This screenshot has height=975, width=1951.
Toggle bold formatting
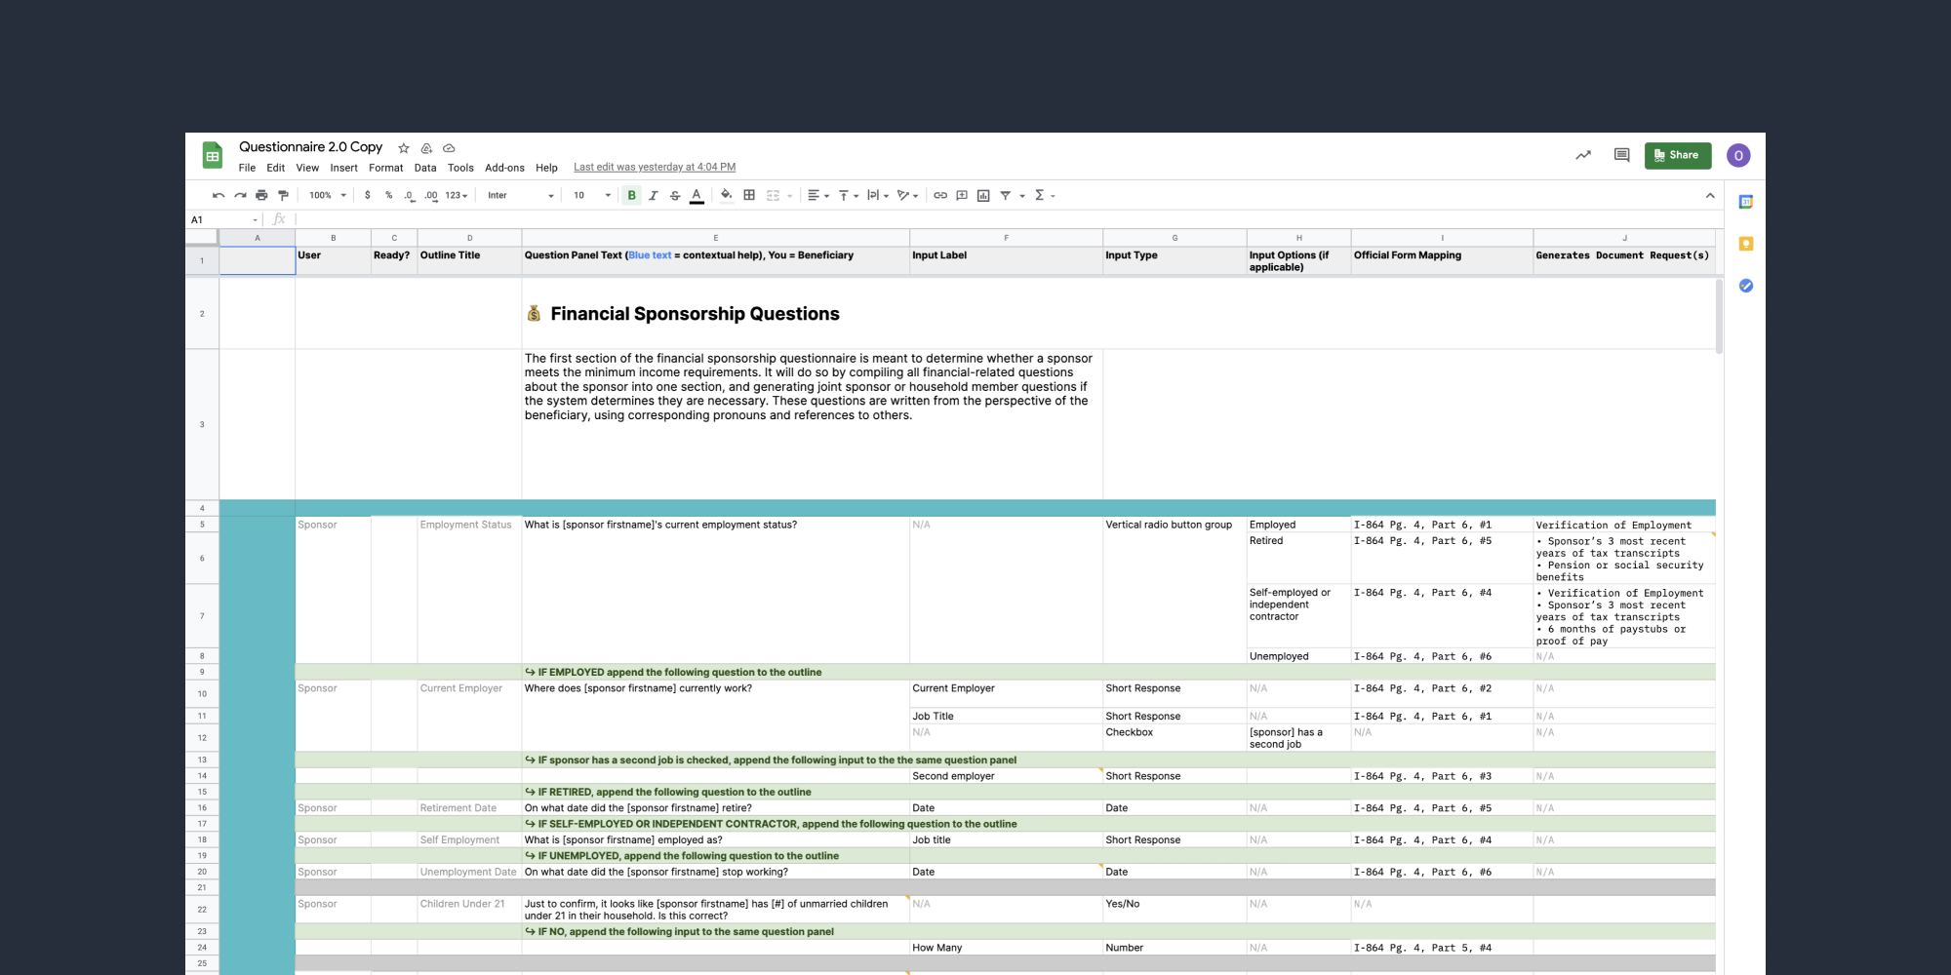[632, 195]
